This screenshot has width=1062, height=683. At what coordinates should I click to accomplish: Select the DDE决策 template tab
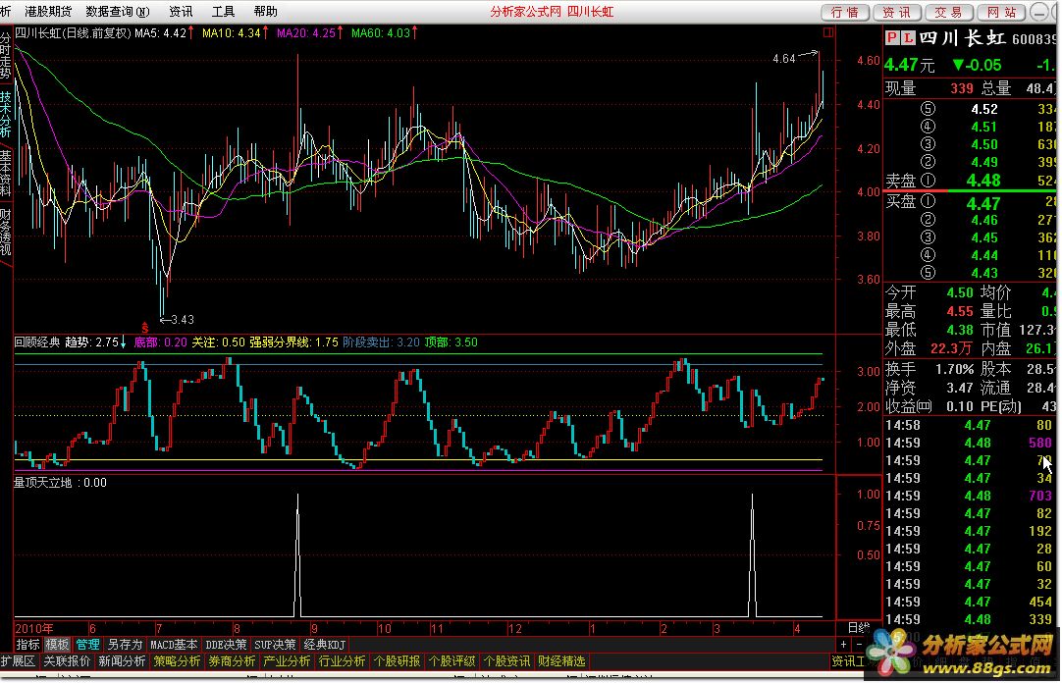[226, 645]
